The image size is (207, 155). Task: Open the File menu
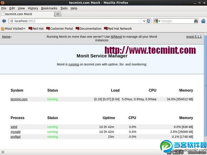pyautogui.click(x=4, y=8)
